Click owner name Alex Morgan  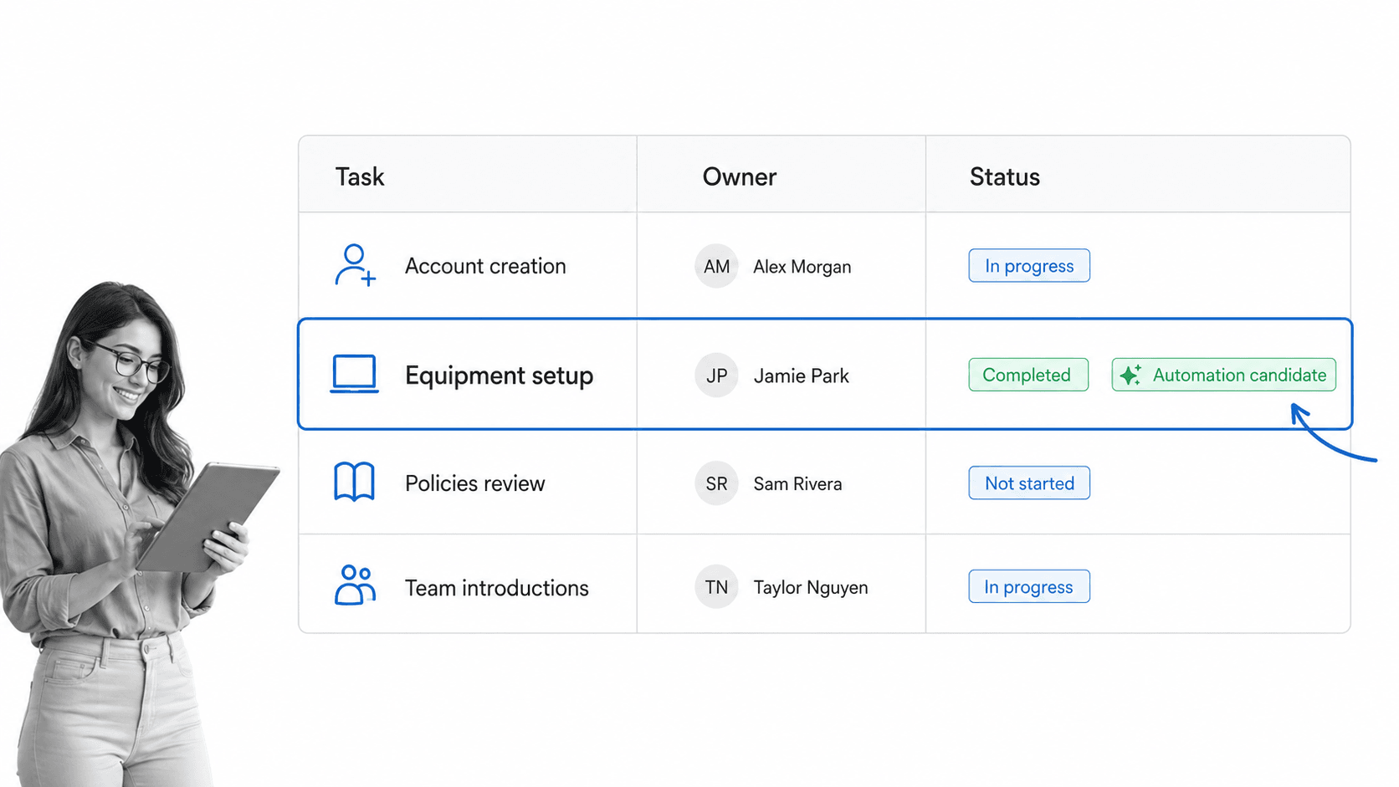[802, 267]
